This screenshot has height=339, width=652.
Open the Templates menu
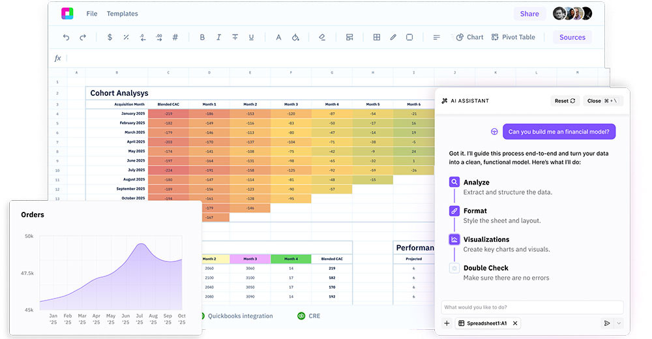coord(123,14)
